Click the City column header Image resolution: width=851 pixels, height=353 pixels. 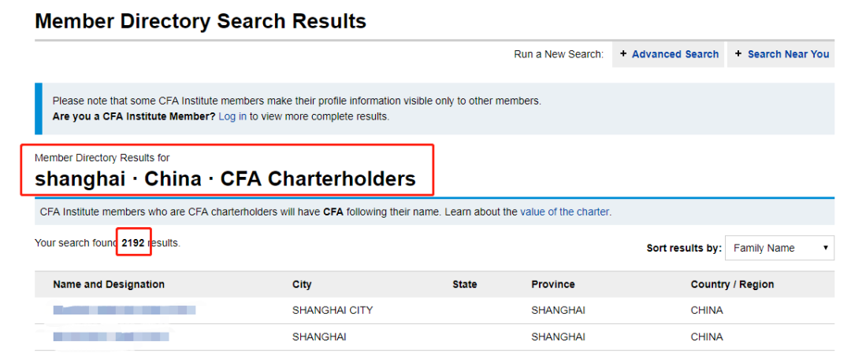(302, 285)
